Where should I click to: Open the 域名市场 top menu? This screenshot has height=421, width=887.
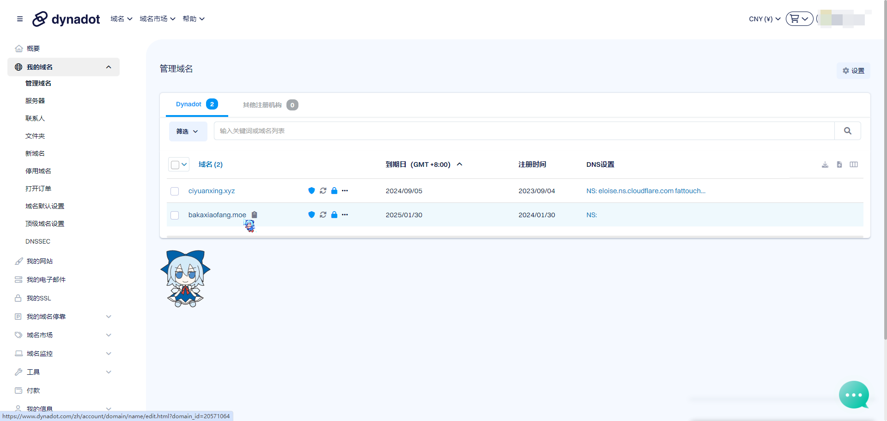[158, 19]
